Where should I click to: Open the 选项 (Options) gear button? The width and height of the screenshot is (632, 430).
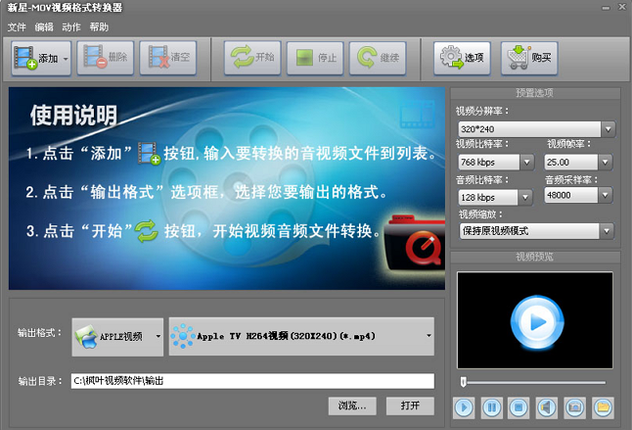pyautogui.click(x=462, y=58)
